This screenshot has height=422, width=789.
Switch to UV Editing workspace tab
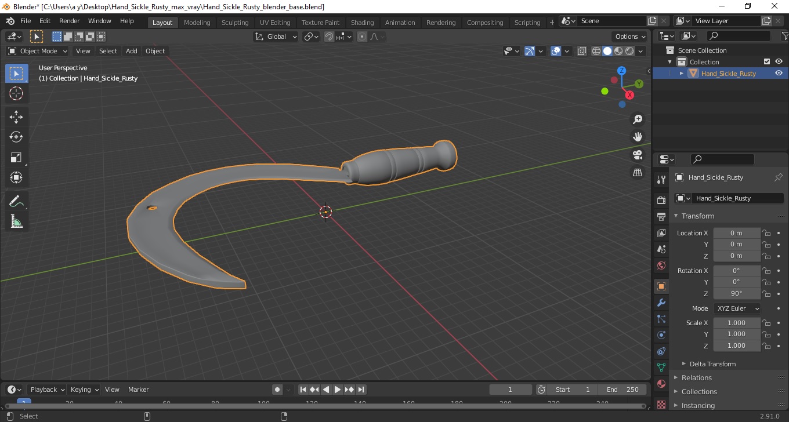point(275,23)
